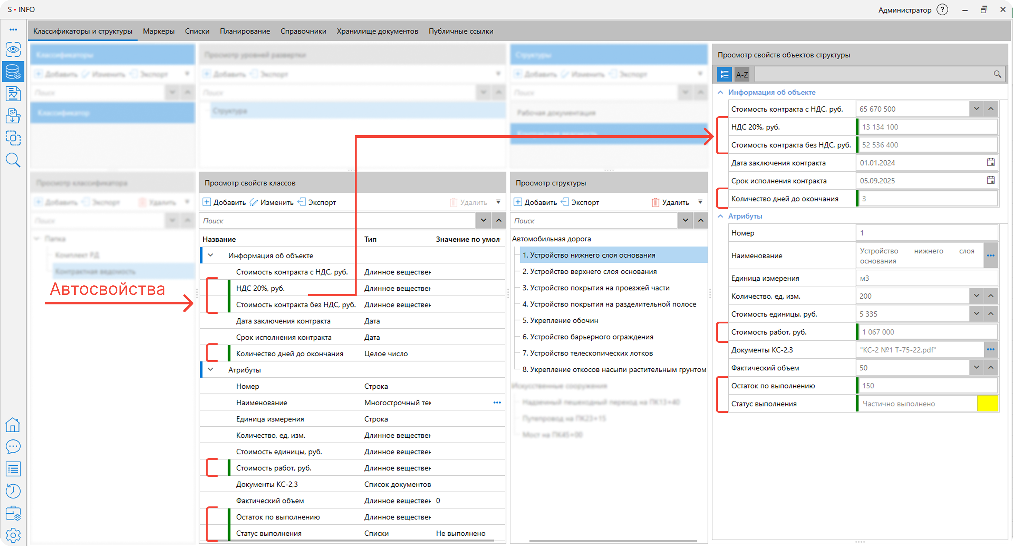Open the Маркеры tab
The width and height of the screenshot is (1013, 546).
click(158, 31)
